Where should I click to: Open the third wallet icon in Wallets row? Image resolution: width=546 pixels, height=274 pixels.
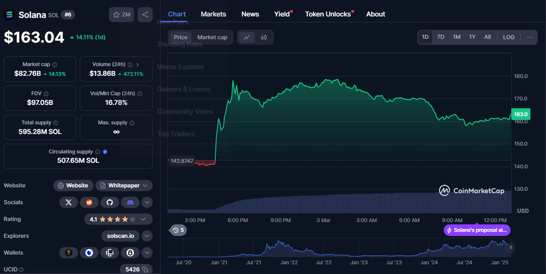coord(110,253)
